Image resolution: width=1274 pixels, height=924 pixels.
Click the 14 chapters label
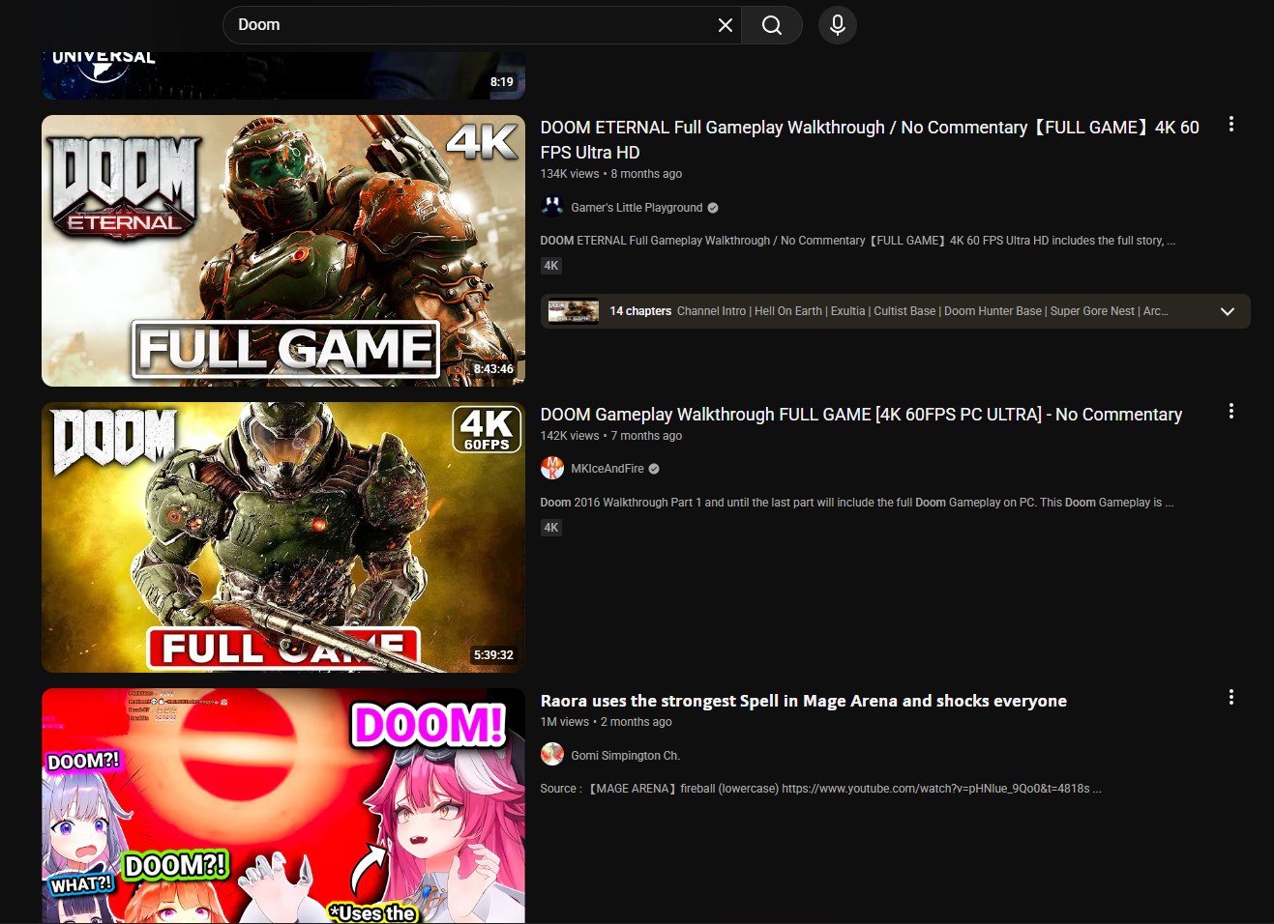click(640, 311)
